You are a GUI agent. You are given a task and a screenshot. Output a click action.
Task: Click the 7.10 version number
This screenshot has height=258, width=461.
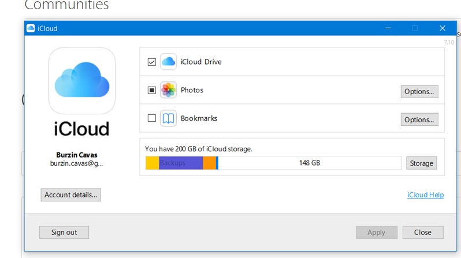pyautogui.click(x=449, y=42)
